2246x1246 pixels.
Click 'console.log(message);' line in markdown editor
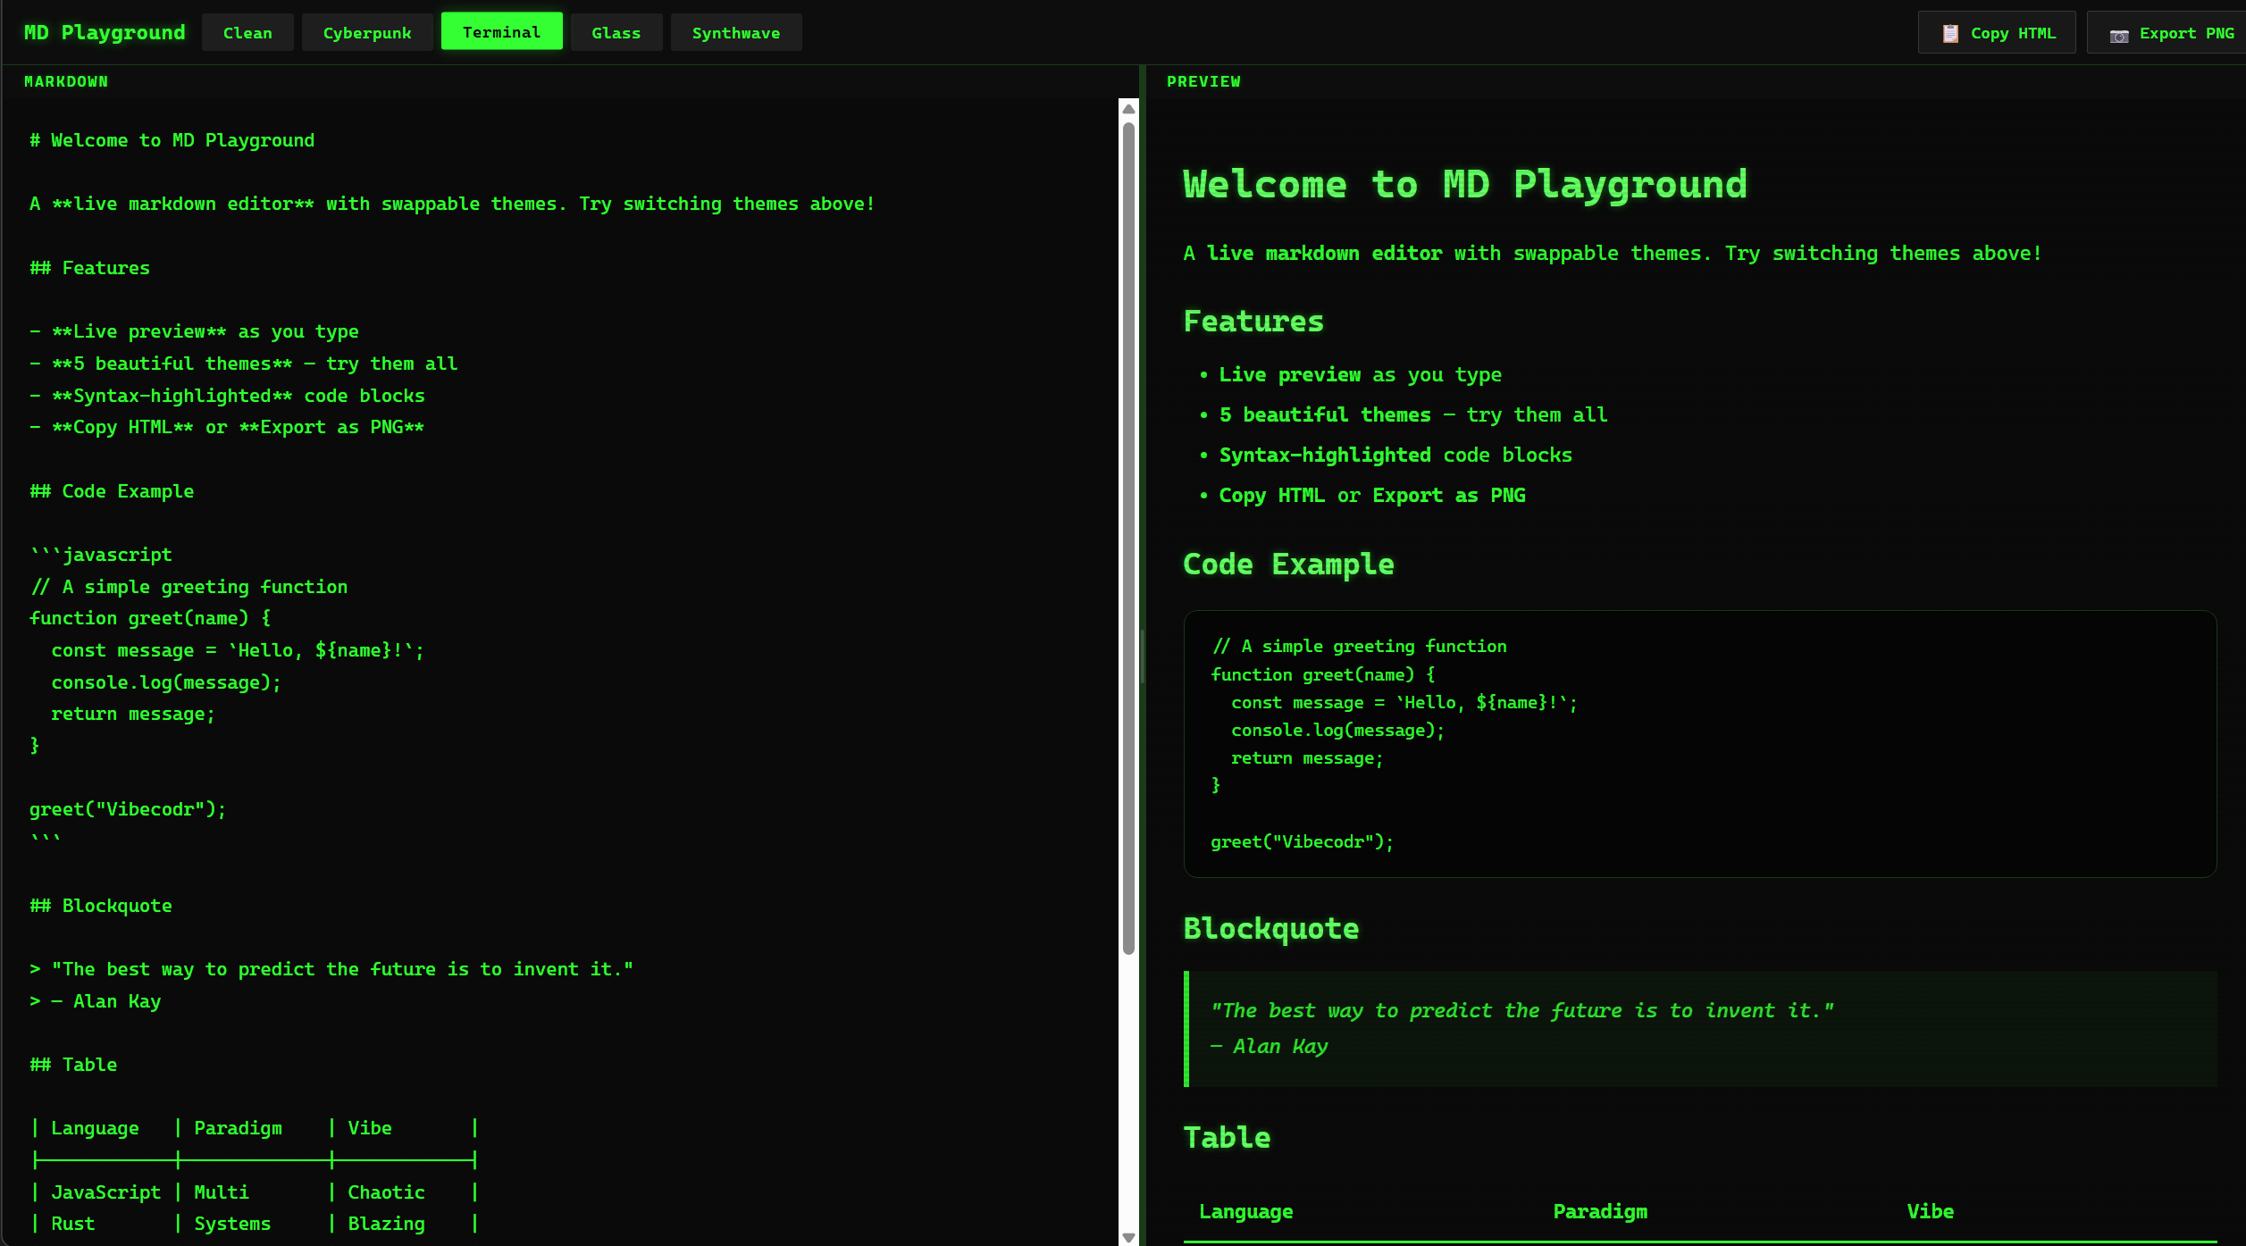166,682
